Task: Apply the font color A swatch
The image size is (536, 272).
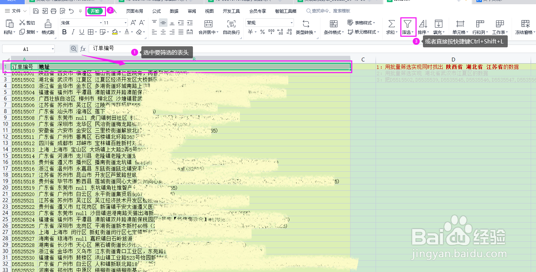Action: tap(127, 32)
